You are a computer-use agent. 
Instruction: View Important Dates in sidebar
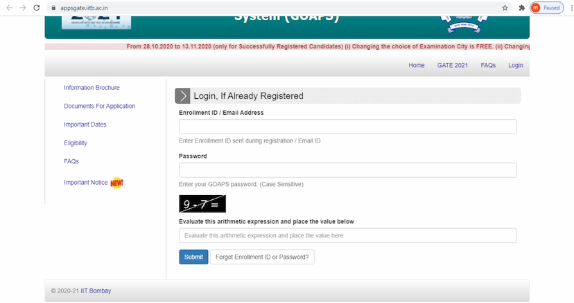85,125
